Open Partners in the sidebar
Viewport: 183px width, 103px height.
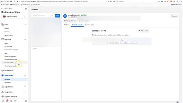point(7,32)
